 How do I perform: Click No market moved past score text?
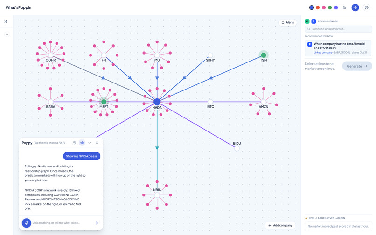pos(338,226)
